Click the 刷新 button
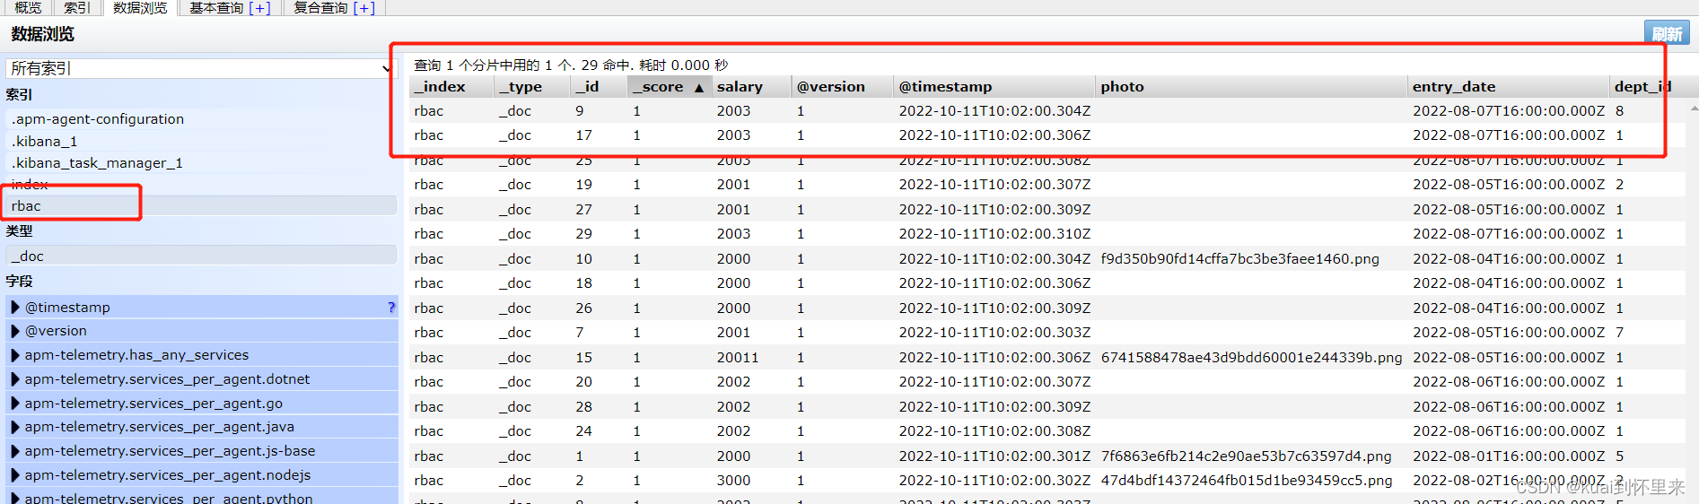 pos(1667,33)
